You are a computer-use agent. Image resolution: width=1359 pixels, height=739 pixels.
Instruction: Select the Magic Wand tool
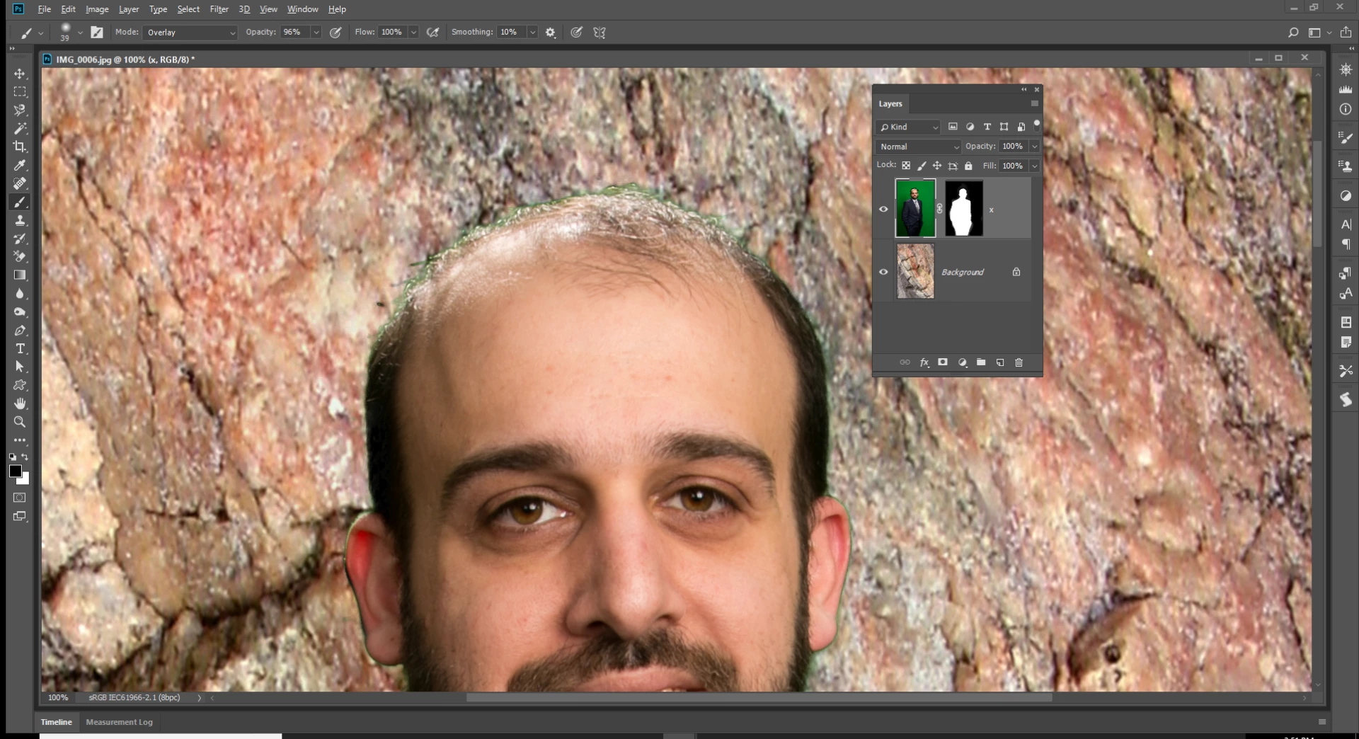click(20, 129)
